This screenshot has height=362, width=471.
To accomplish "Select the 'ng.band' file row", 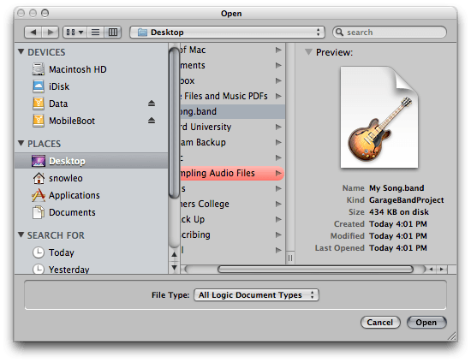I will (232, 111).
